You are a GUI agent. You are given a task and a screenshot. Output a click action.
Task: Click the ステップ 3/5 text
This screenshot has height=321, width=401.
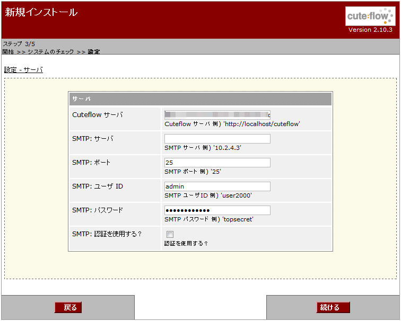[19, 43]
